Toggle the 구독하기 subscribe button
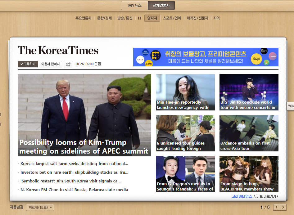 coord(28,64)
